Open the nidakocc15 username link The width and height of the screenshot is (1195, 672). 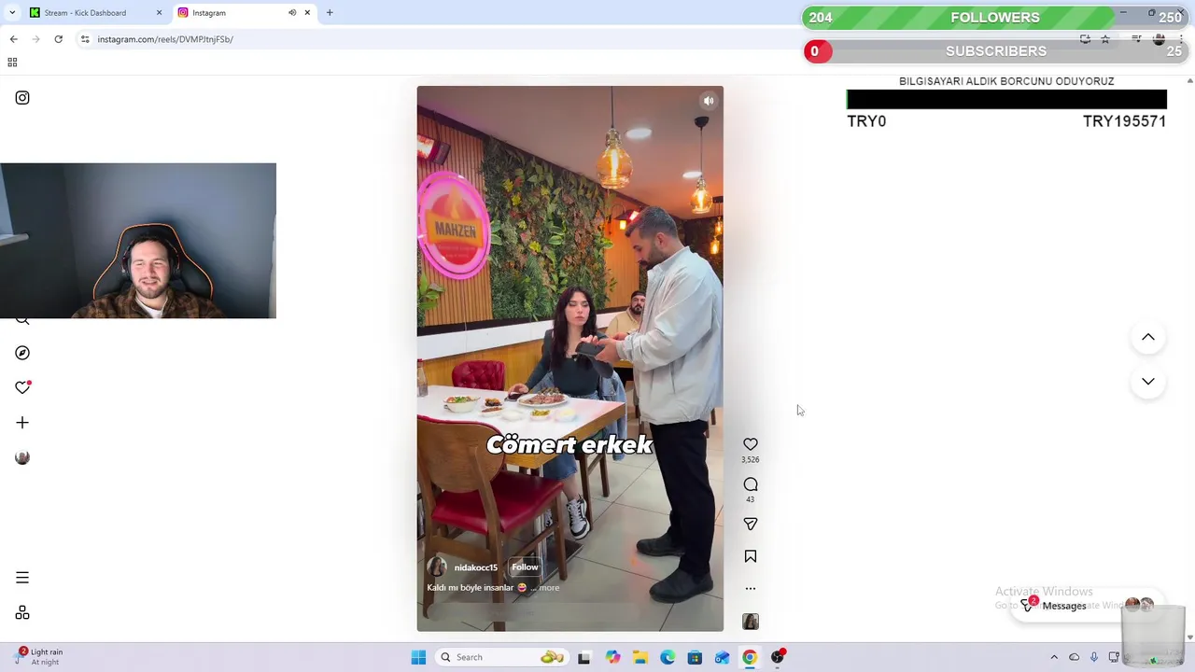coord(475,567)
